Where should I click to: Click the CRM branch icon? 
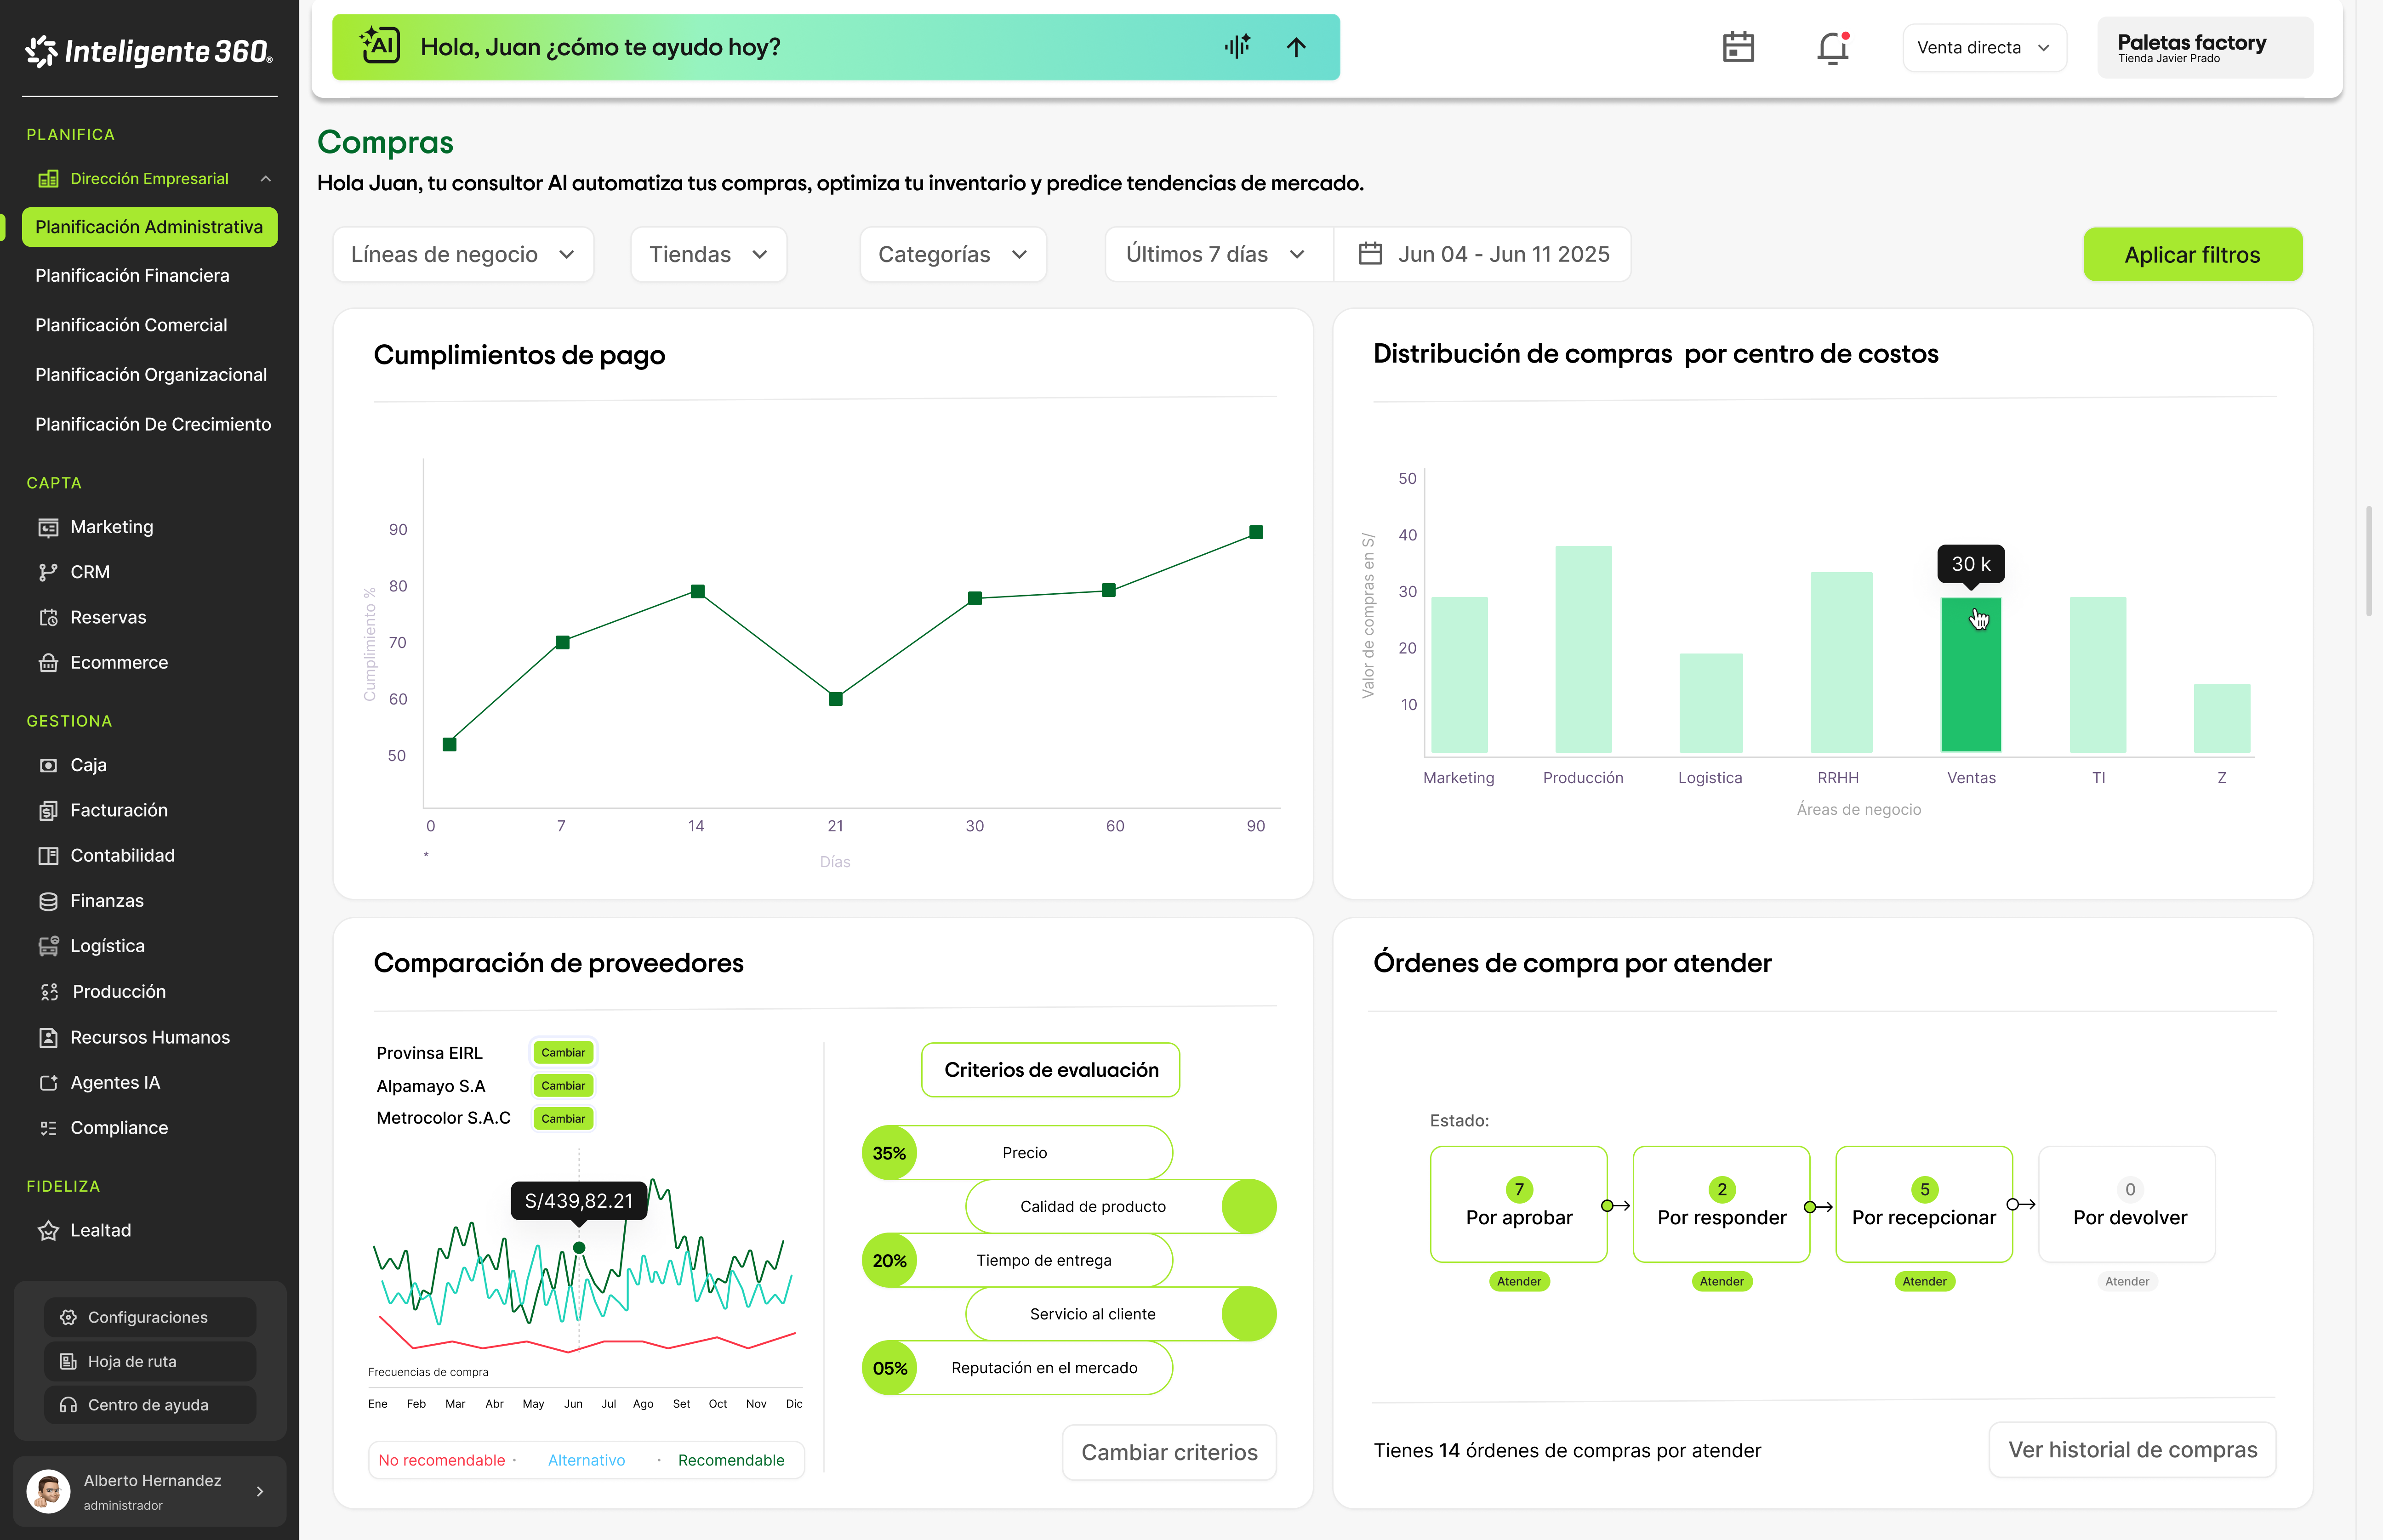click(x=48, y=572)
